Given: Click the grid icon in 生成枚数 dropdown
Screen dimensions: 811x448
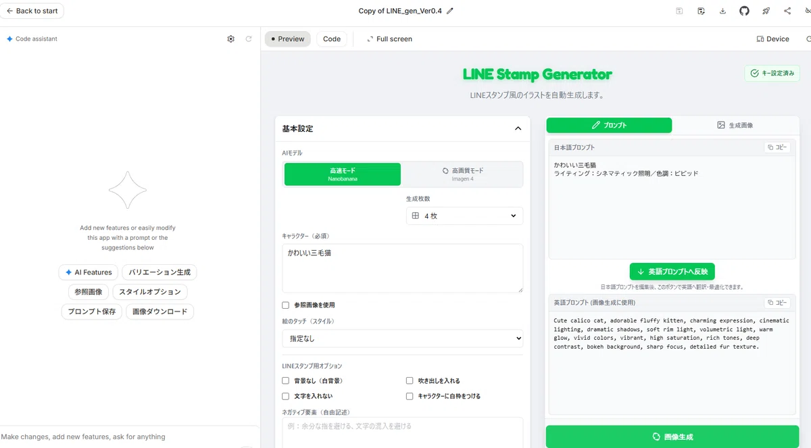Looking at the screenshot, I should click(x=416, y=216).
